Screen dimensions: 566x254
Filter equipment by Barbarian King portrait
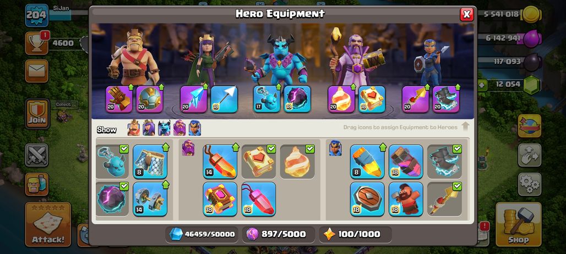tap(134, 128)
